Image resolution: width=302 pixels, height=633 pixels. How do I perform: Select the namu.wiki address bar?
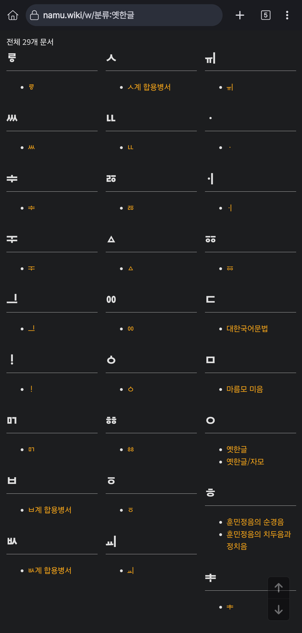pyautogui.click(x=124, y=15)
